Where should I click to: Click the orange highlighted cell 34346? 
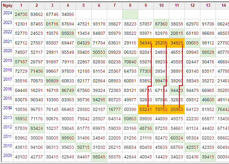146,43
